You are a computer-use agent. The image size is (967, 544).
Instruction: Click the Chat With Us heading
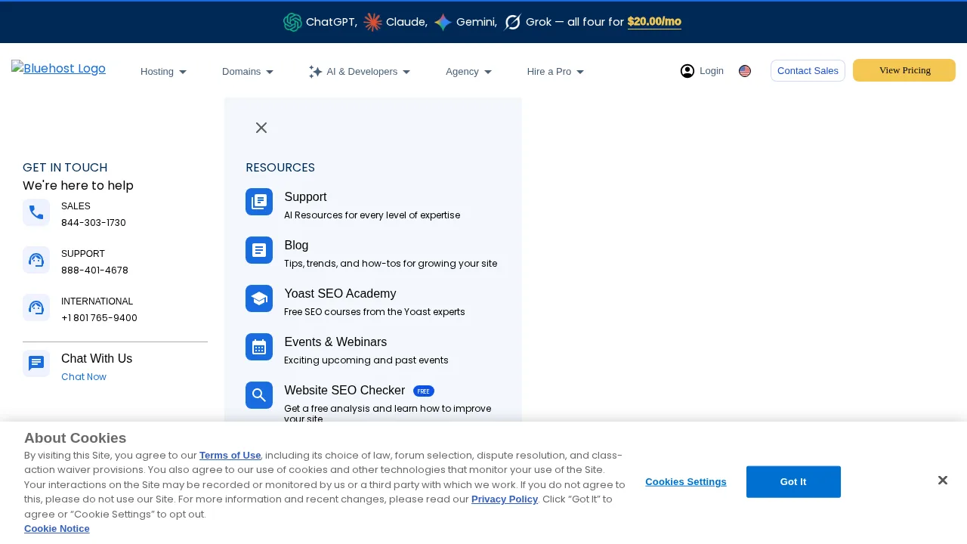97,359
